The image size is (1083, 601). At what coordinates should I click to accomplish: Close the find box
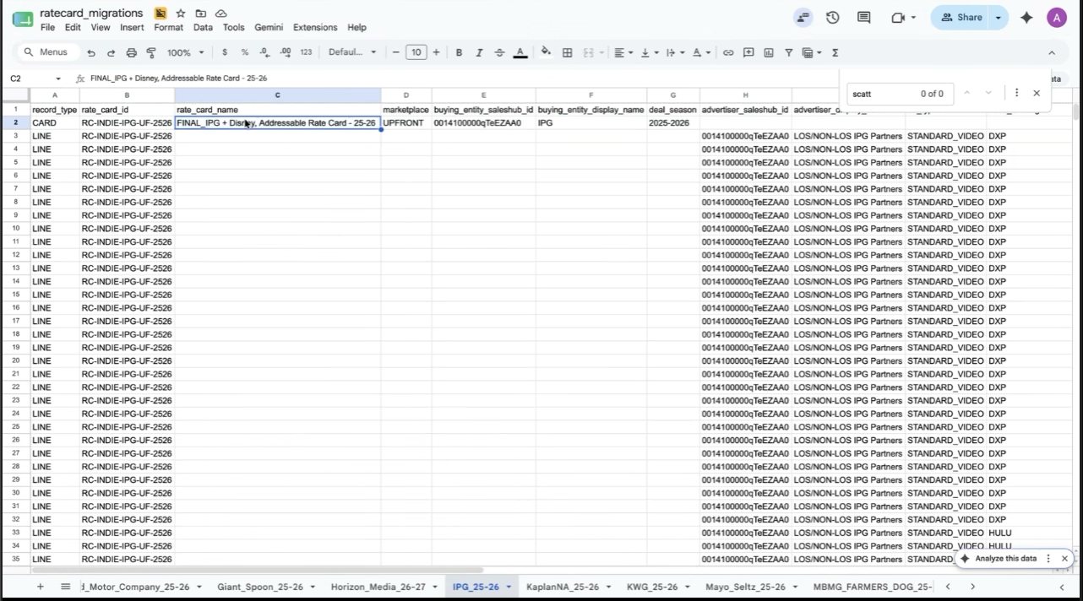1037,93
